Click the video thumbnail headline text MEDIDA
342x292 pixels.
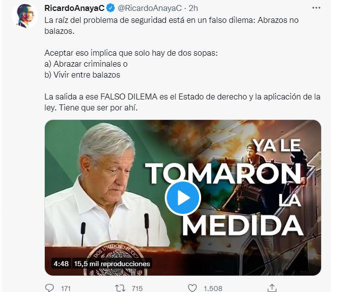click(242, 225)
